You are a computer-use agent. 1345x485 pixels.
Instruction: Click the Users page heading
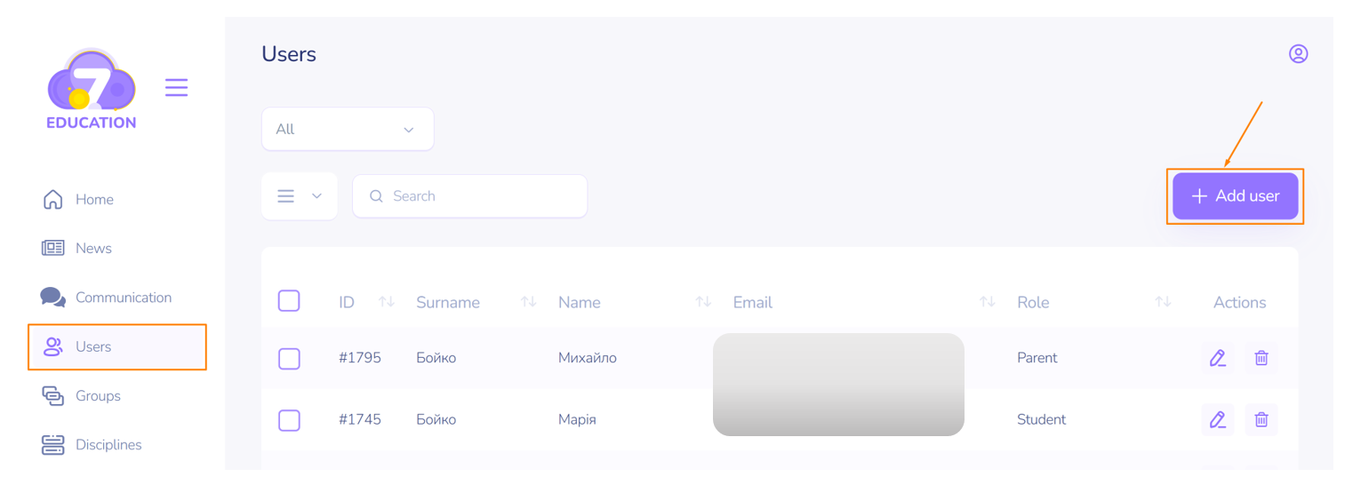[x=289, y=54]
